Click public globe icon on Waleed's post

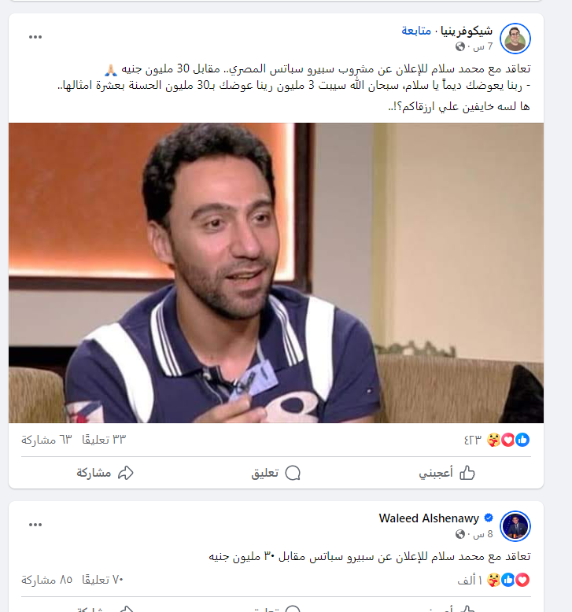point(460,534)
